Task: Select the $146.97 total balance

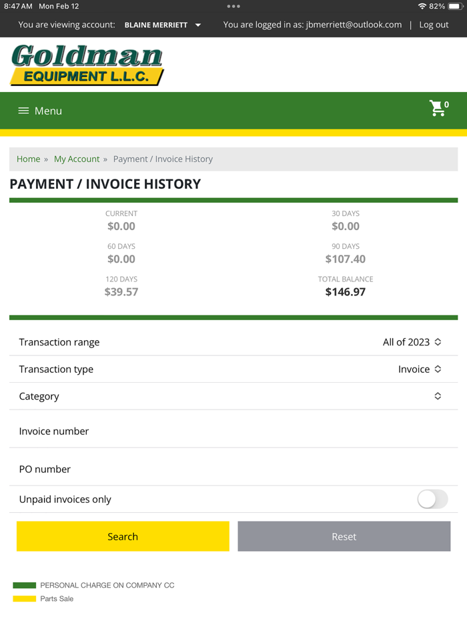Action: (x=345, y=292)
